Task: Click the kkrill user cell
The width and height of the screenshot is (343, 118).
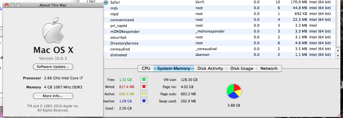Action: click(200, 2)
